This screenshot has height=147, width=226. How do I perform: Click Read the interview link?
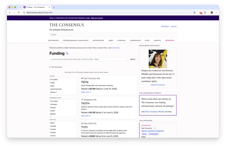click(158, 85)
